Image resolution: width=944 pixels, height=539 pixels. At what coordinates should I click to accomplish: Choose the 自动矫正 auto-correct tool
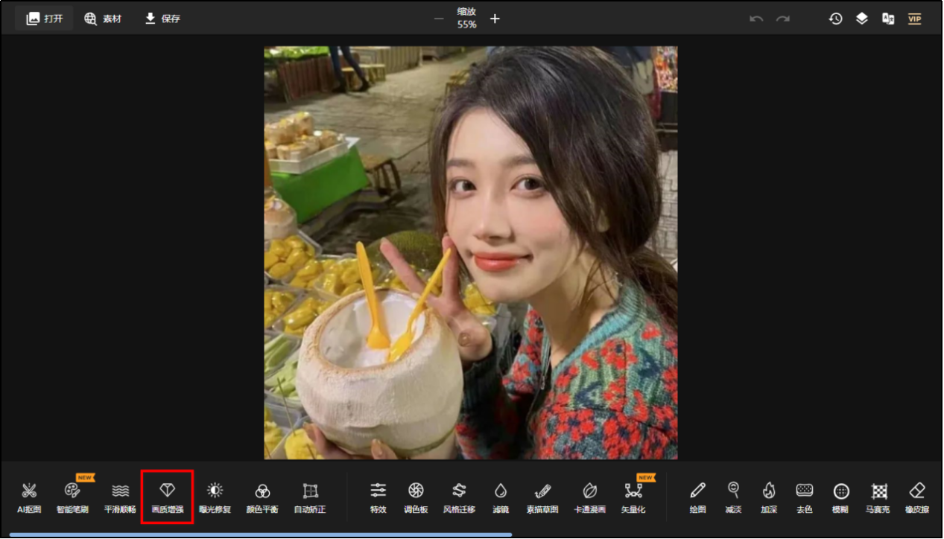(x=310, y=497)
